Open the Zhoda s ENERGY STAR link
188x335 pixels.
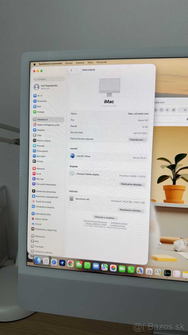click(96, 224)
